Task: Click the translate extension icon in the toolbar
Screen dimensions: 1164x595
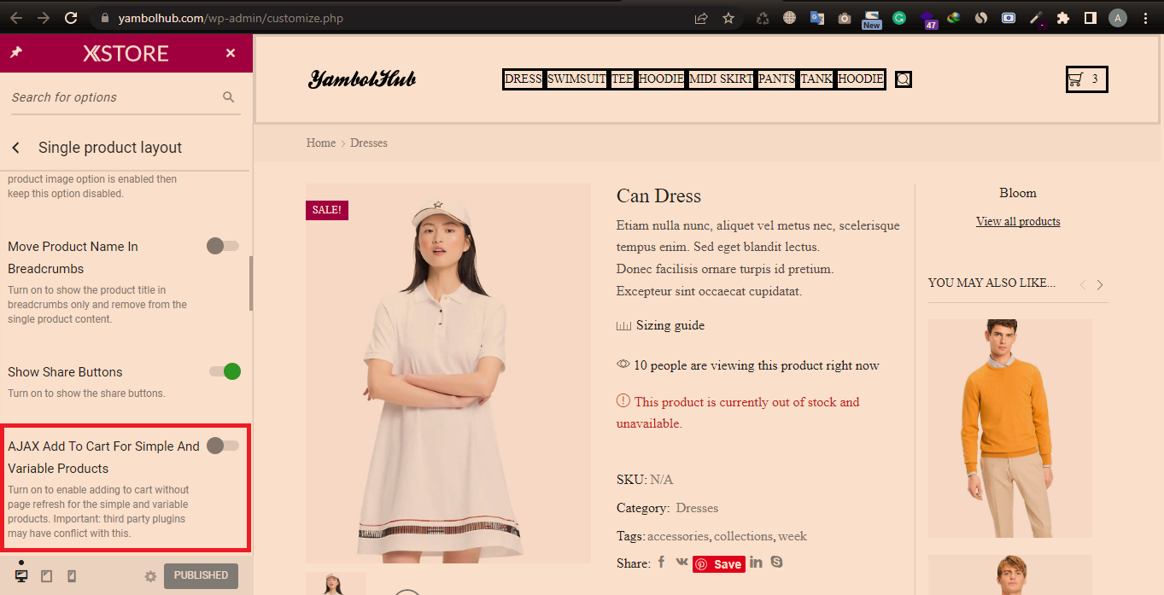Action: 817,18
